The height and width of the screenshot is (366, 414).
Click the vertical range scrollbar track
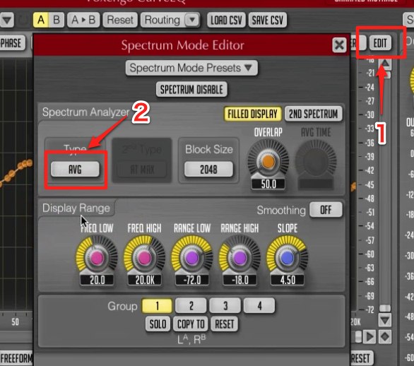(x=385, y=191)
